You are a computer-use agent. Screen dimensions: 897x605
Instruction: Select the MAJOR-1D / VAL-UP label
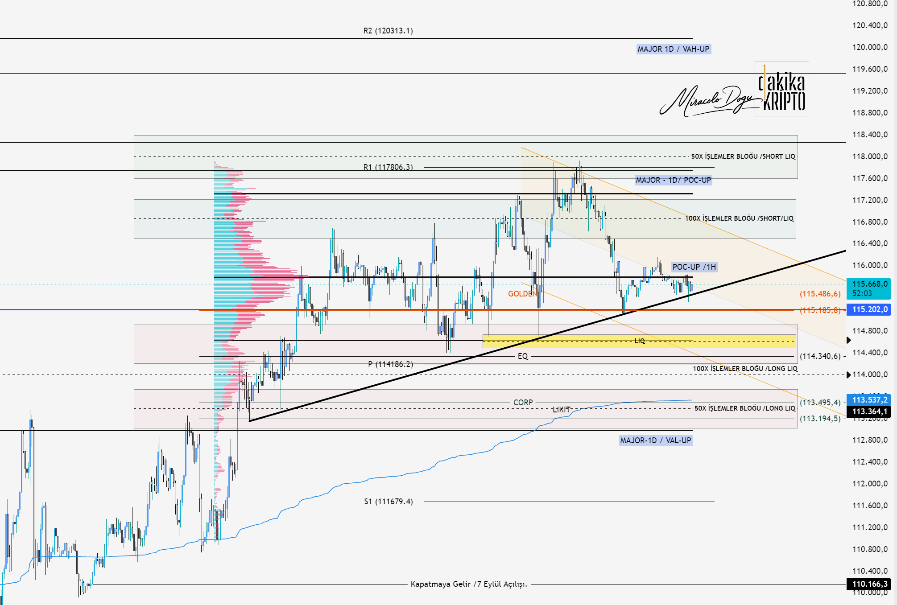point(656,440)
